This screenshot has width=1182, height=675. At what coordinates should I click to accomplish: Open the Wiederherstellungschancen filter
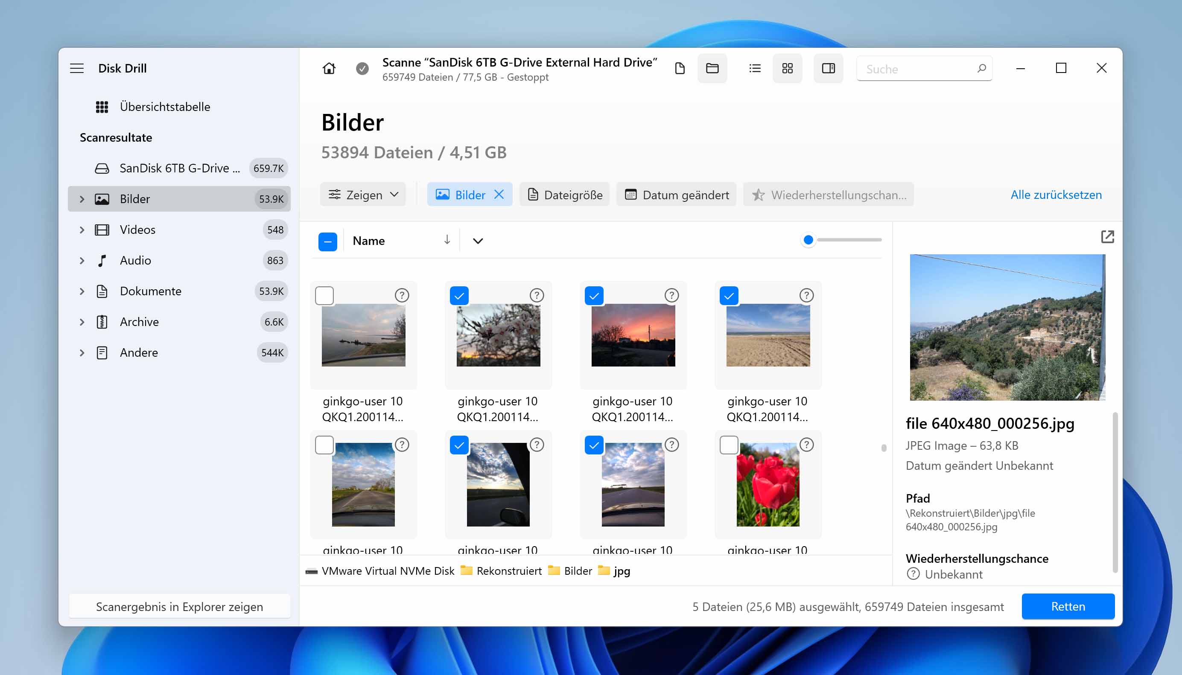(829, 195)
